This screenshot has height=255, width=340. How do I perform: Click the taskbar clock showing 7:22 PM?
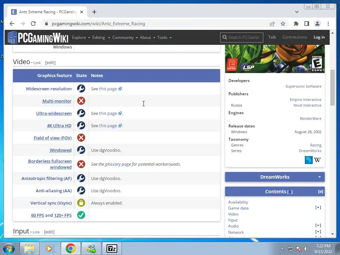point(323,249)
